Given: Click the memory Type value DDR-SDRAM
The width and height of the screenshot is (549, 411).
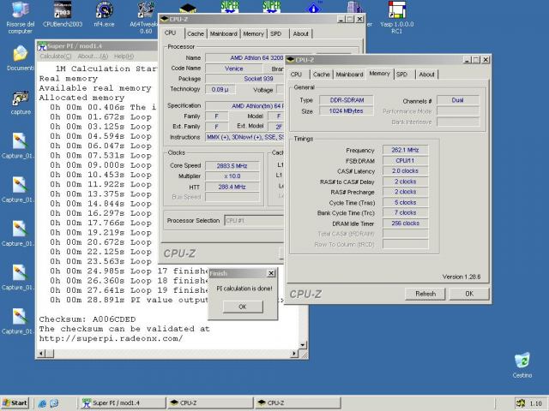Looking at the screenshot, I should [347, 100].
